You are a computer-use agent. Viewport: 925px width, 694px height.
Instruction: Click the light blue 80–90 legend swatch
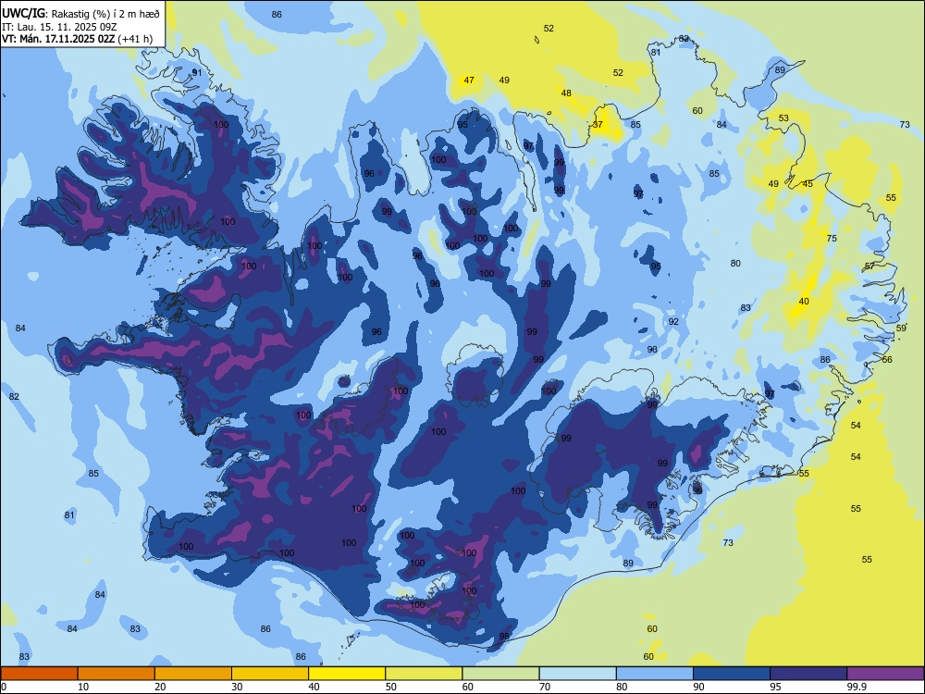point(655,674)
